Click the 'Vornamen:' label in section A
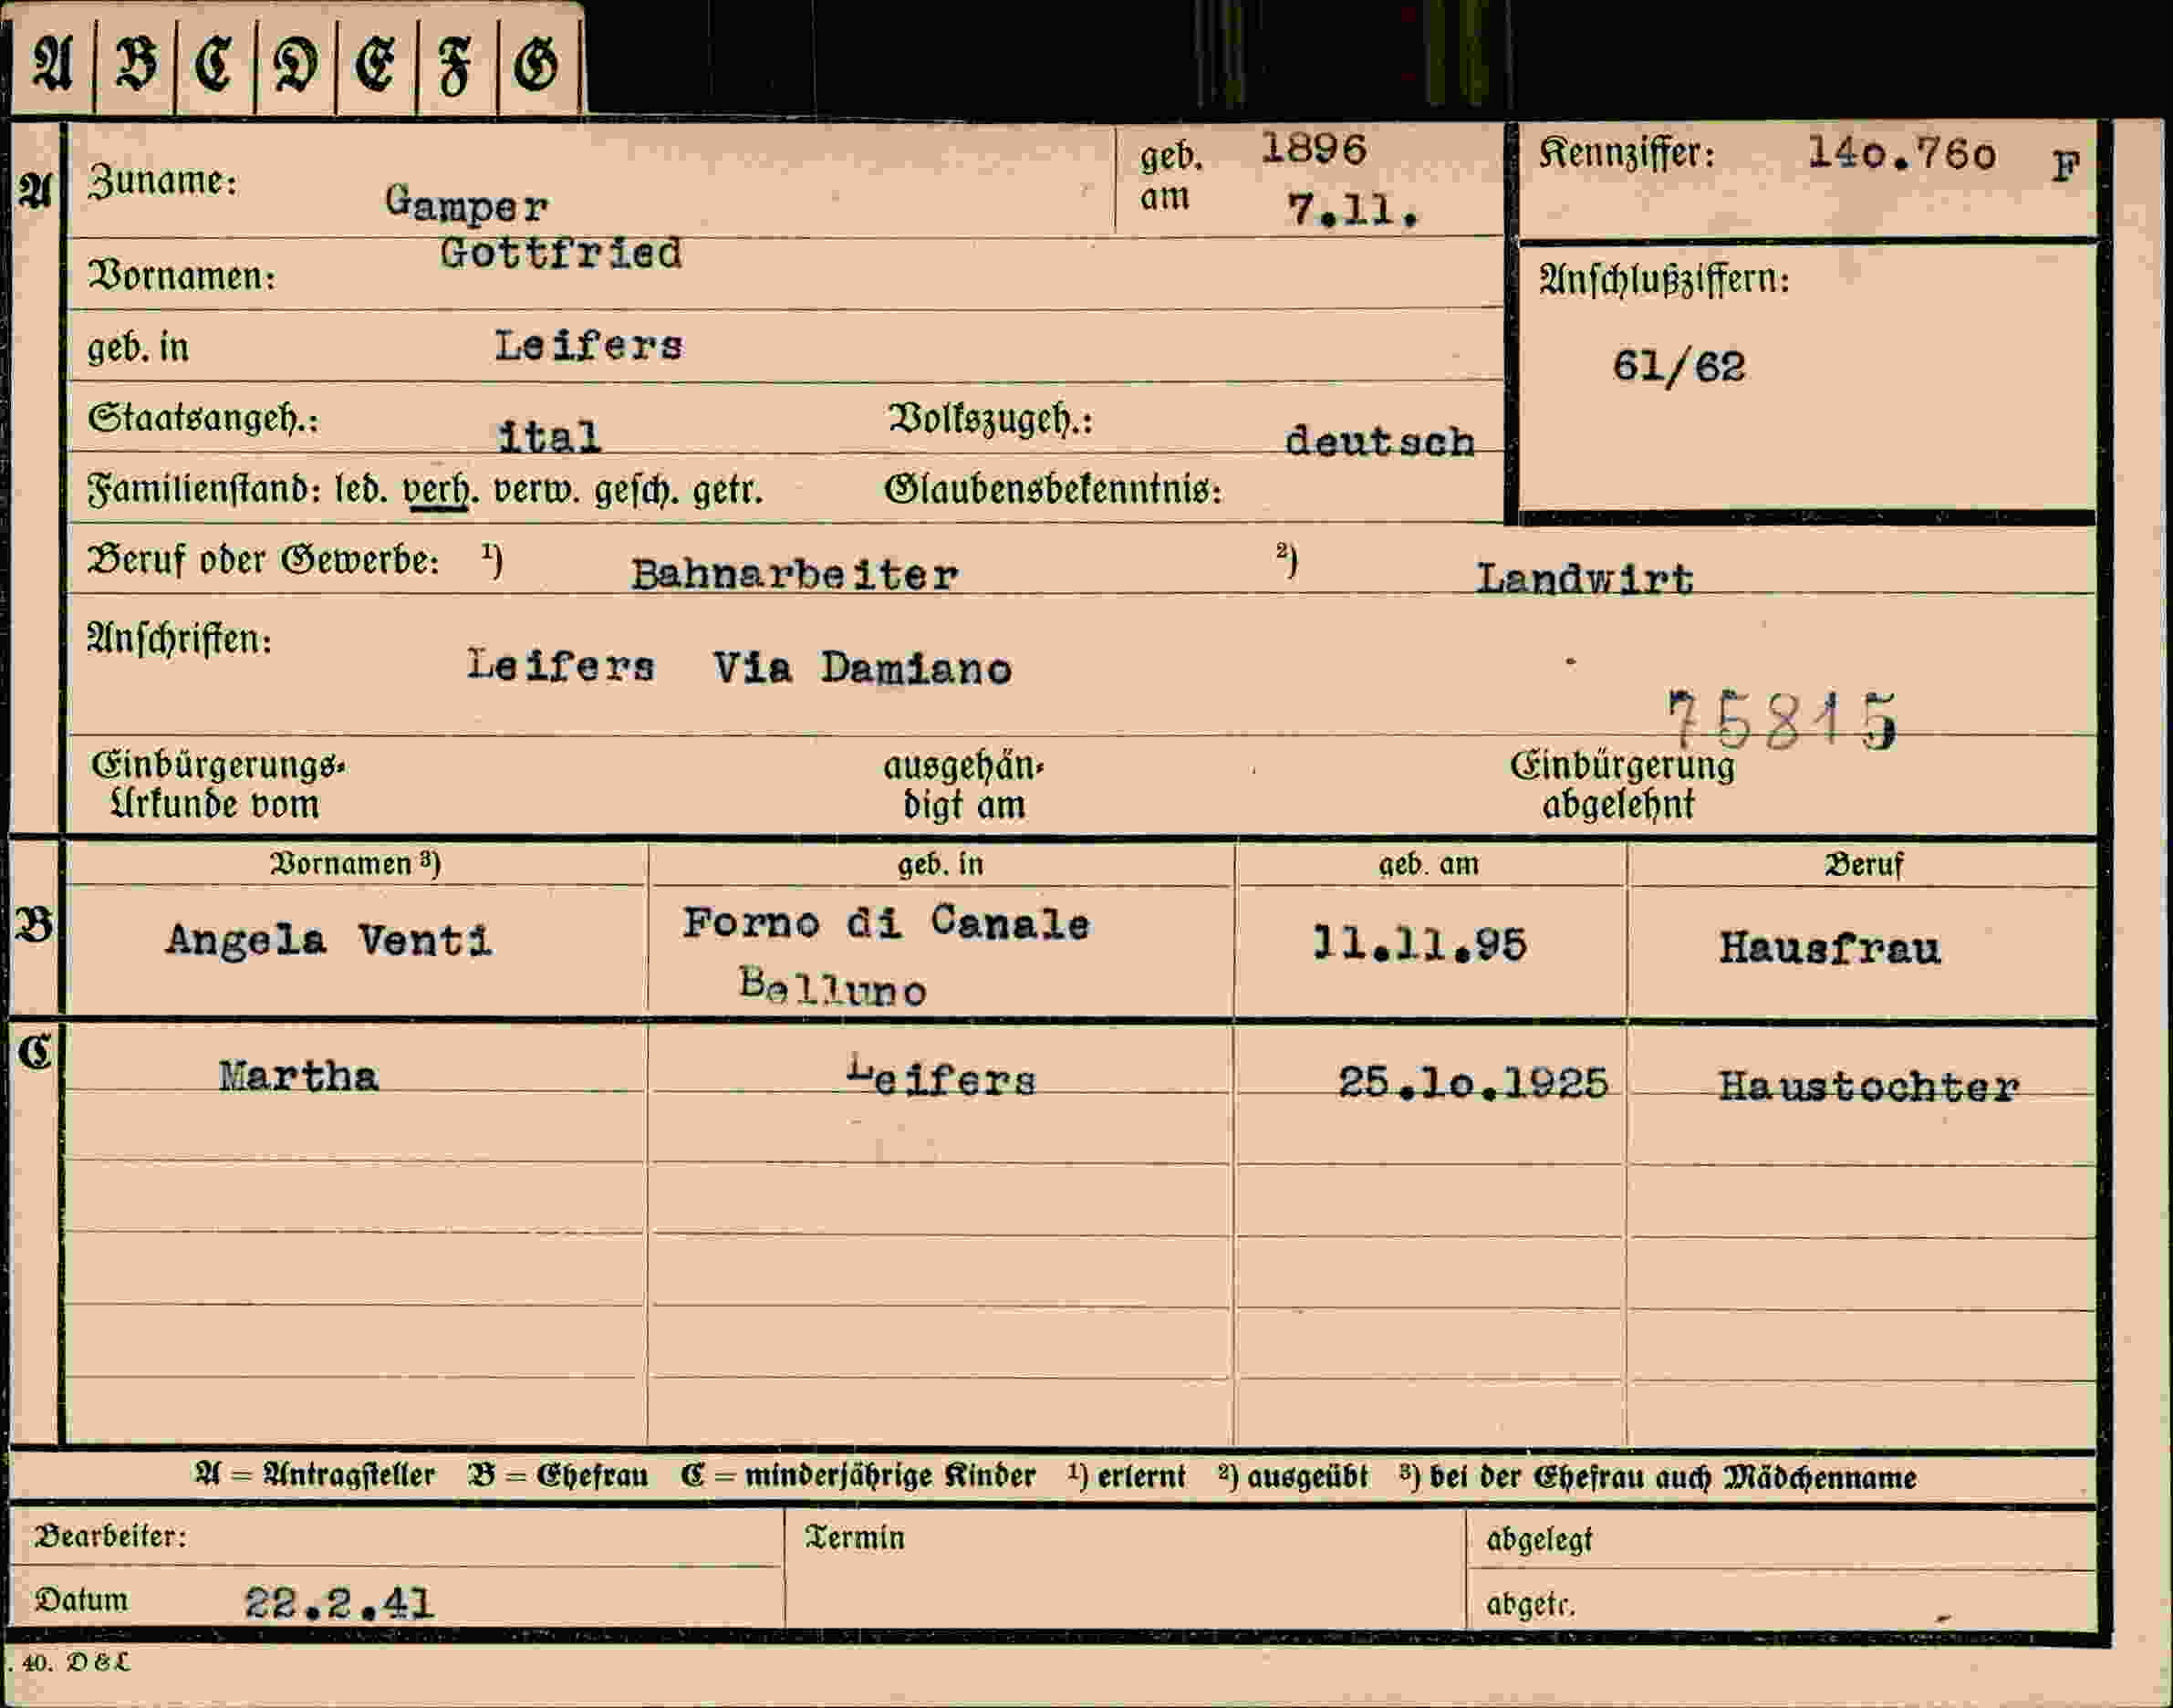The image size is (2173, 1708). pyautogui.click(x=181, y=275)
